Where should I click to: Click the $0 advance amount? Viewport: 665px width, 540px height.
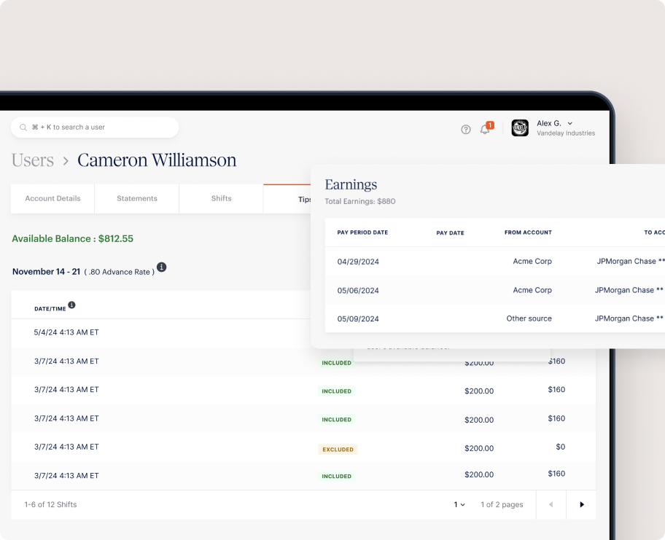(x=560, y=447)
